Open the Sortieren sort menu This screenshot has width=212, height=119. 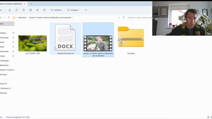[57, 10]
